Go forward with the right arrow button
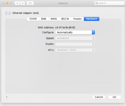 click(23, 3)
